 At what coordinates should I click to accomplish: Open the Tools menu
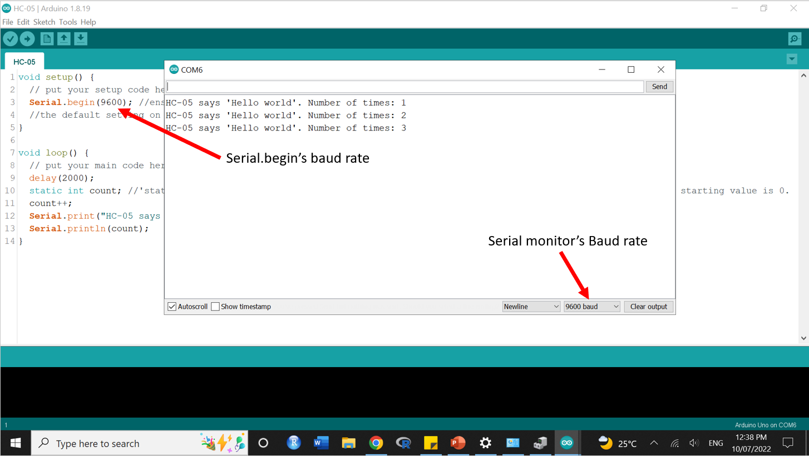[x=68, y=22]
